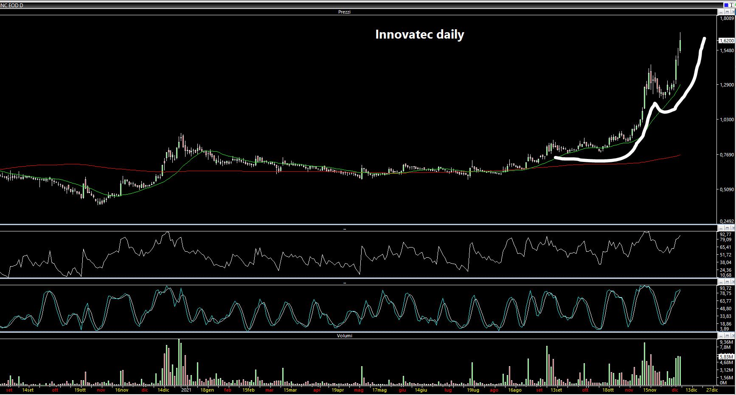Close the stochastic oscillator panel
This screenshot has height=395, width=736.
(733, 282)
